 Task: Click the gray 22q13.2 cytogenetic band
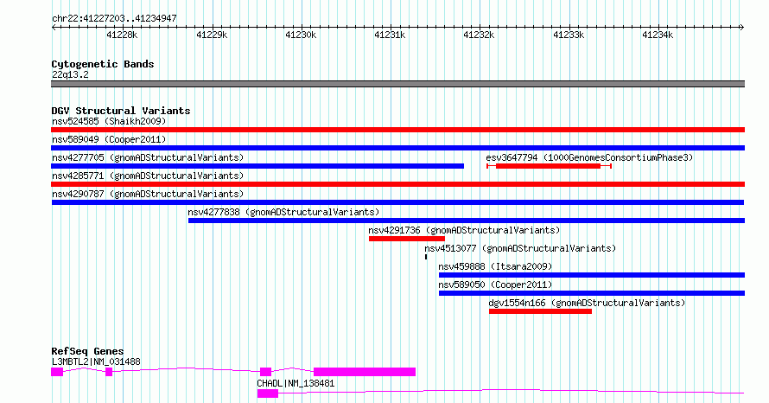397,84
